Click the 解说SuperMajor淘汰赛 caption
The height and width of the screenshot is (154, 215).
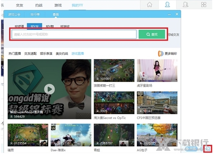(27, 112)
